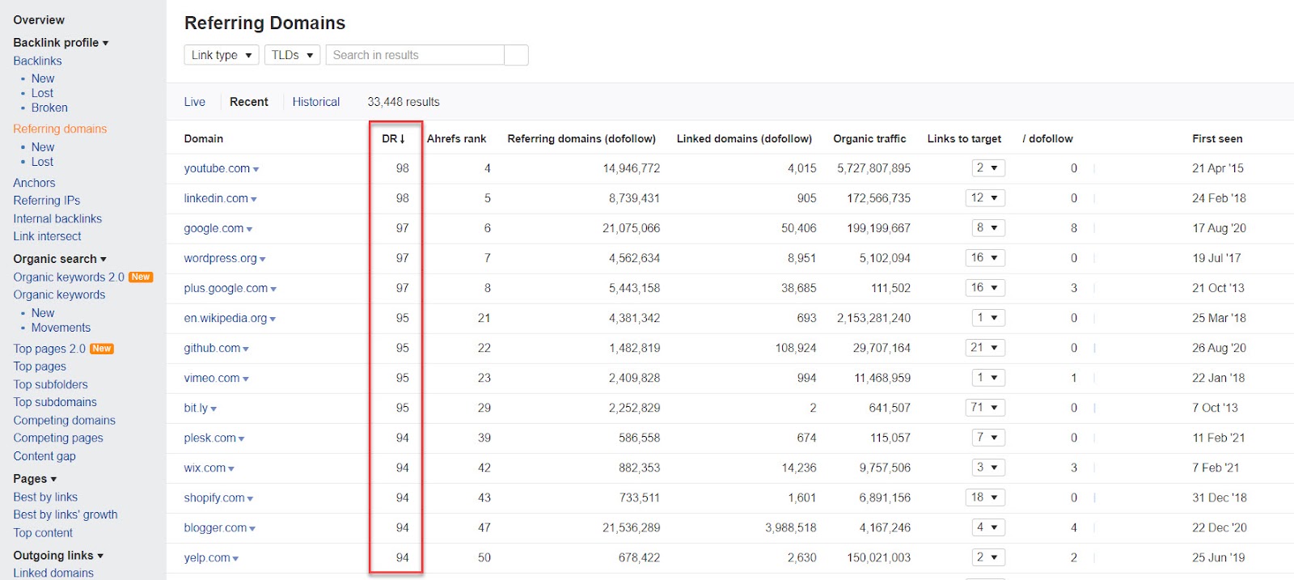The width and height of the screenshot is (1294, 580).
Task: Open the yelp.com domain dropdown
Action: (x=235, y=558)
